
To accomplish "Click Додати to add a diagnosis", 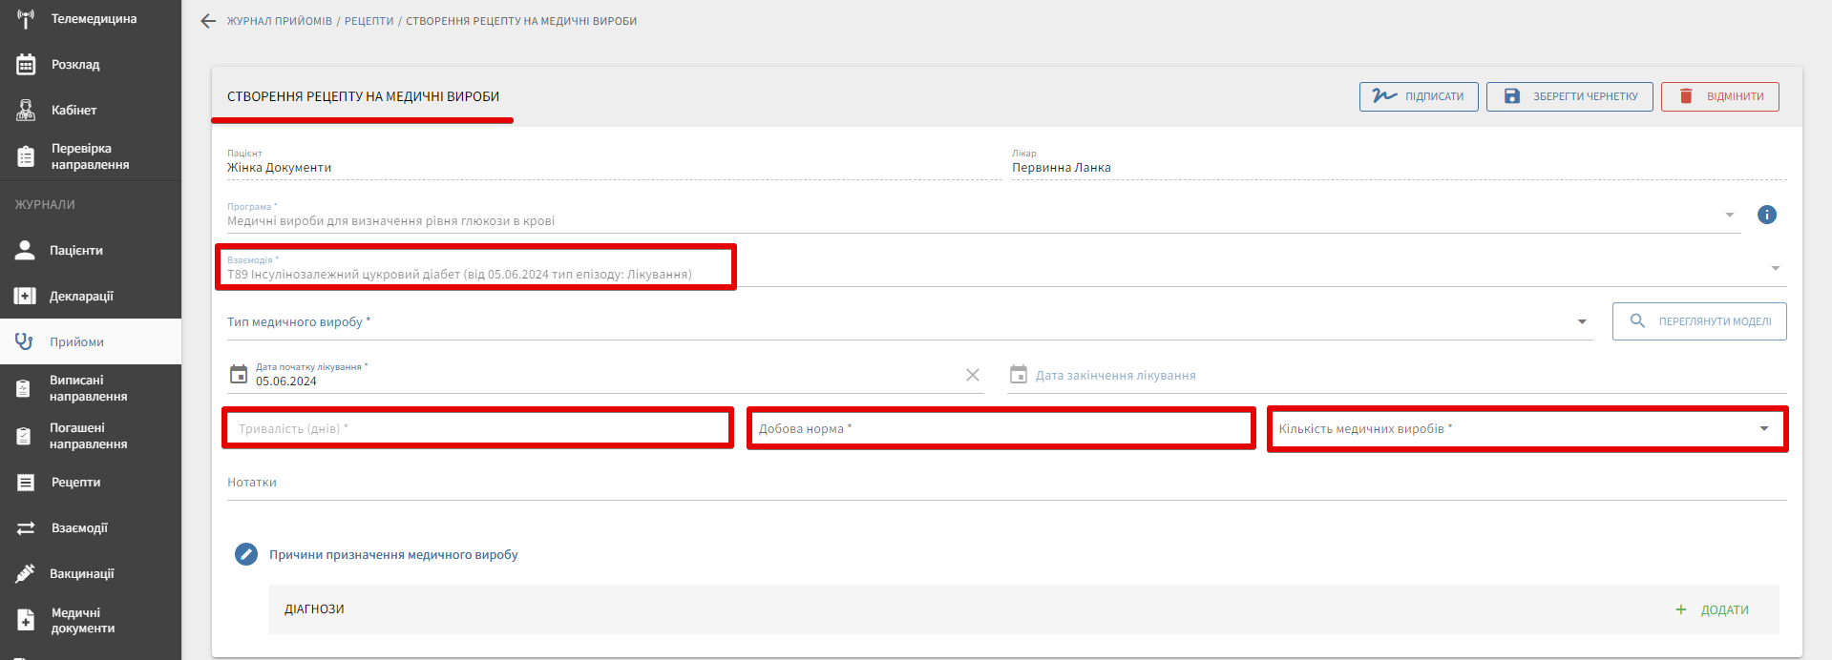I will point(1713,609).
